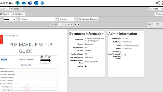
Task: Click the Contents heading in the document
Action: [26, 65]
